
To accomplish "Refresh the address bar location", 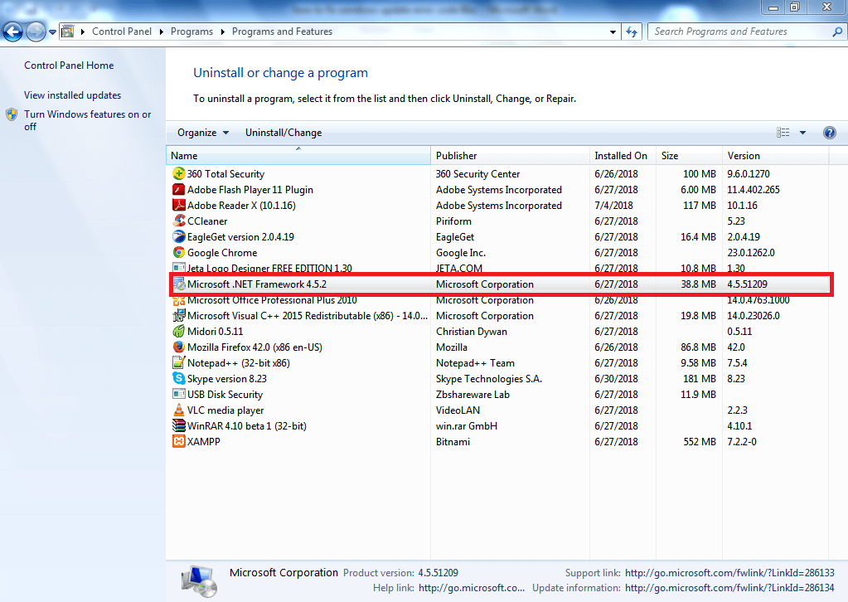I will point(631,32).
